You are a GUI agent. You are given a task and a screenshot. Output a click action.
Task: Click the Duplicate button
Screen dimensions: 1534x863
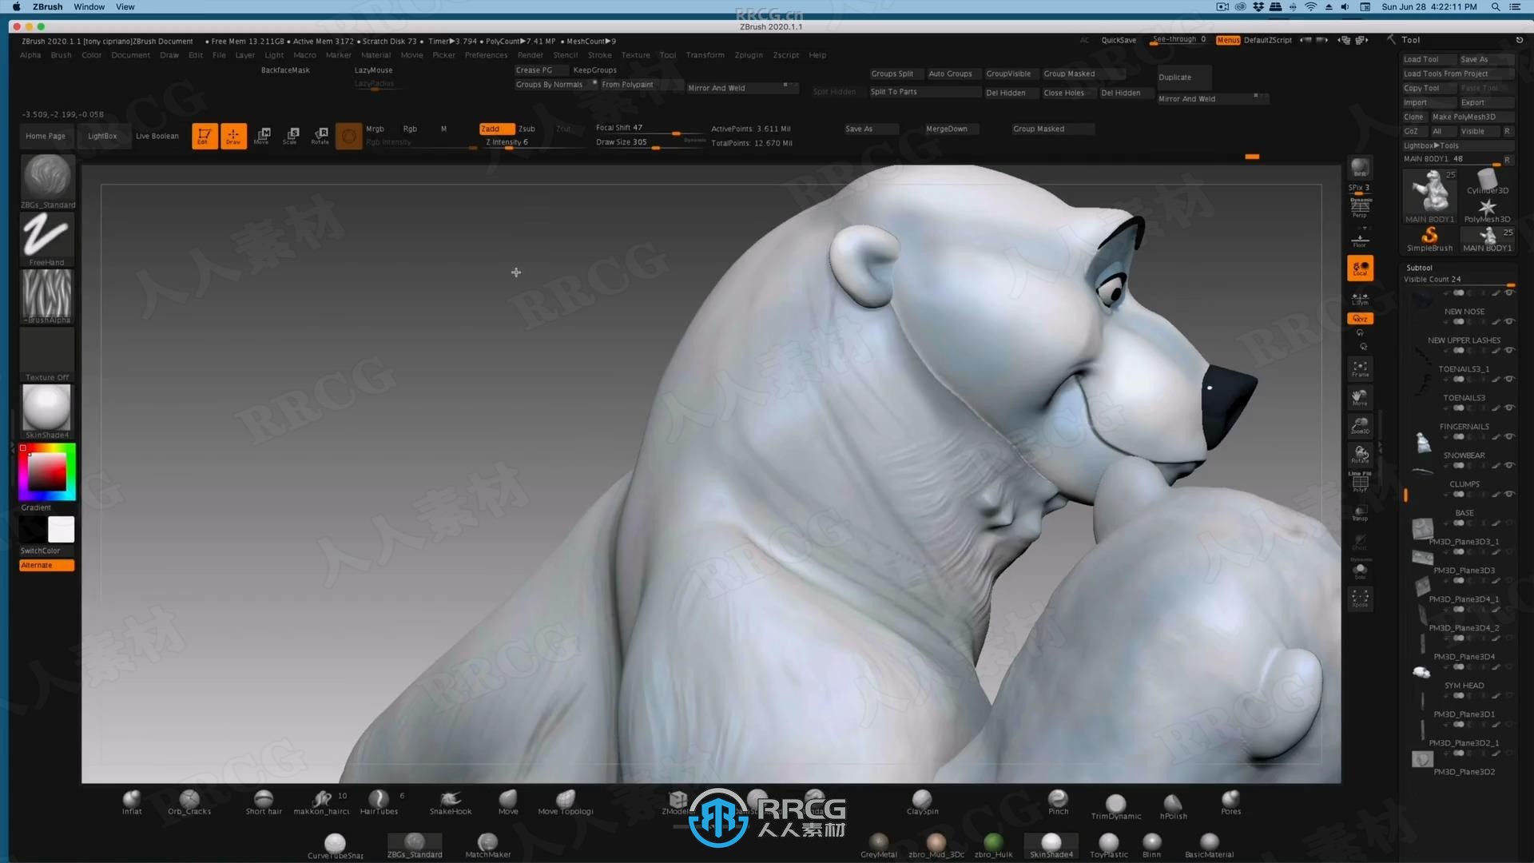pos(1184,78)
